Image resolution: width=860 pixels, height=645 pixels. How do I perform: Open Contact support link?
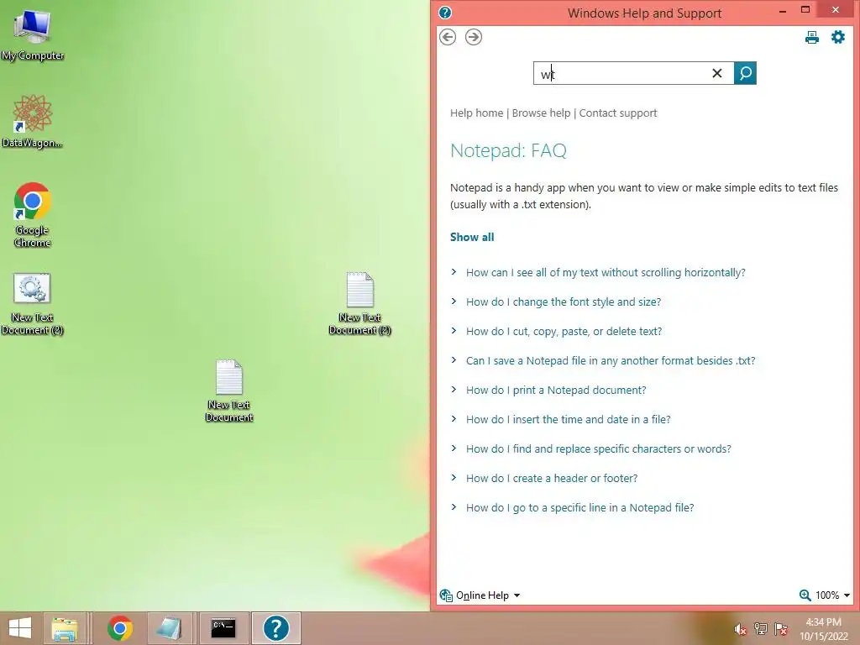coord(617,113)
